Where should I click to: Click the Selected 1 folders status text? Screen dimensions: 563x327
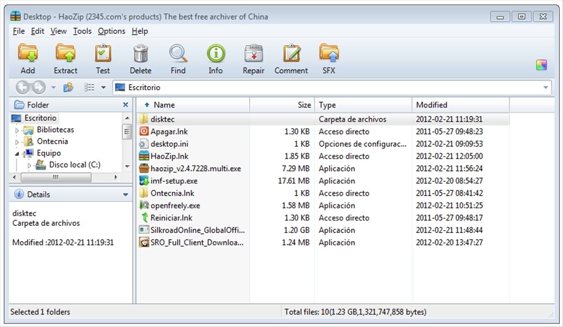pos(40,312)
